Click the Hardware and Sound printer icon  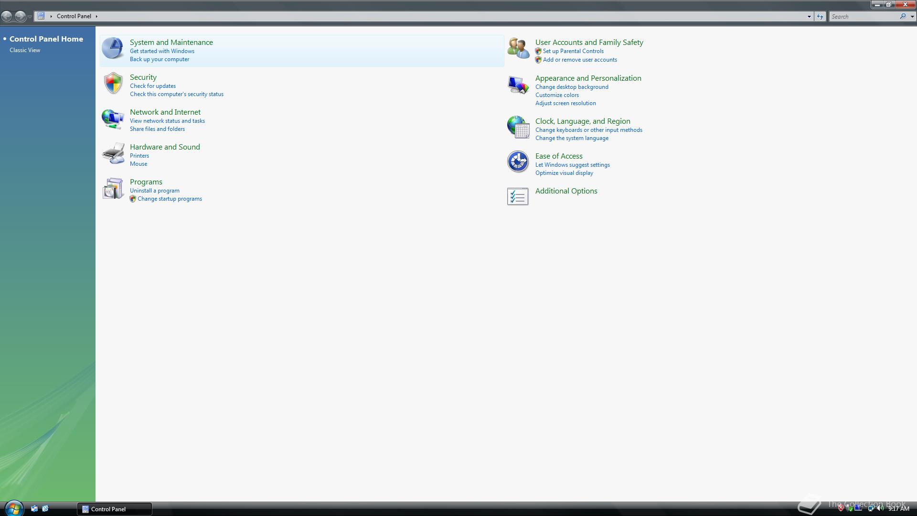pyautogui.click(x=113, y=153)
